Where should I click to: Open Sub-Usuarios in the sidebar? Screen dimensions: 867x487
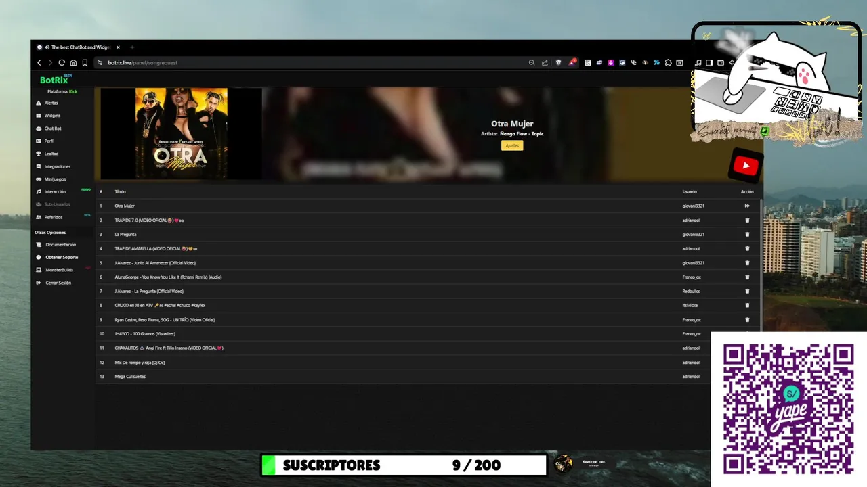coord(57,204)
